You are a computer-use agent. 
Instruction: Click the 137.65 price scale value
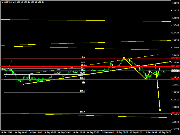[x=176, y=25]
